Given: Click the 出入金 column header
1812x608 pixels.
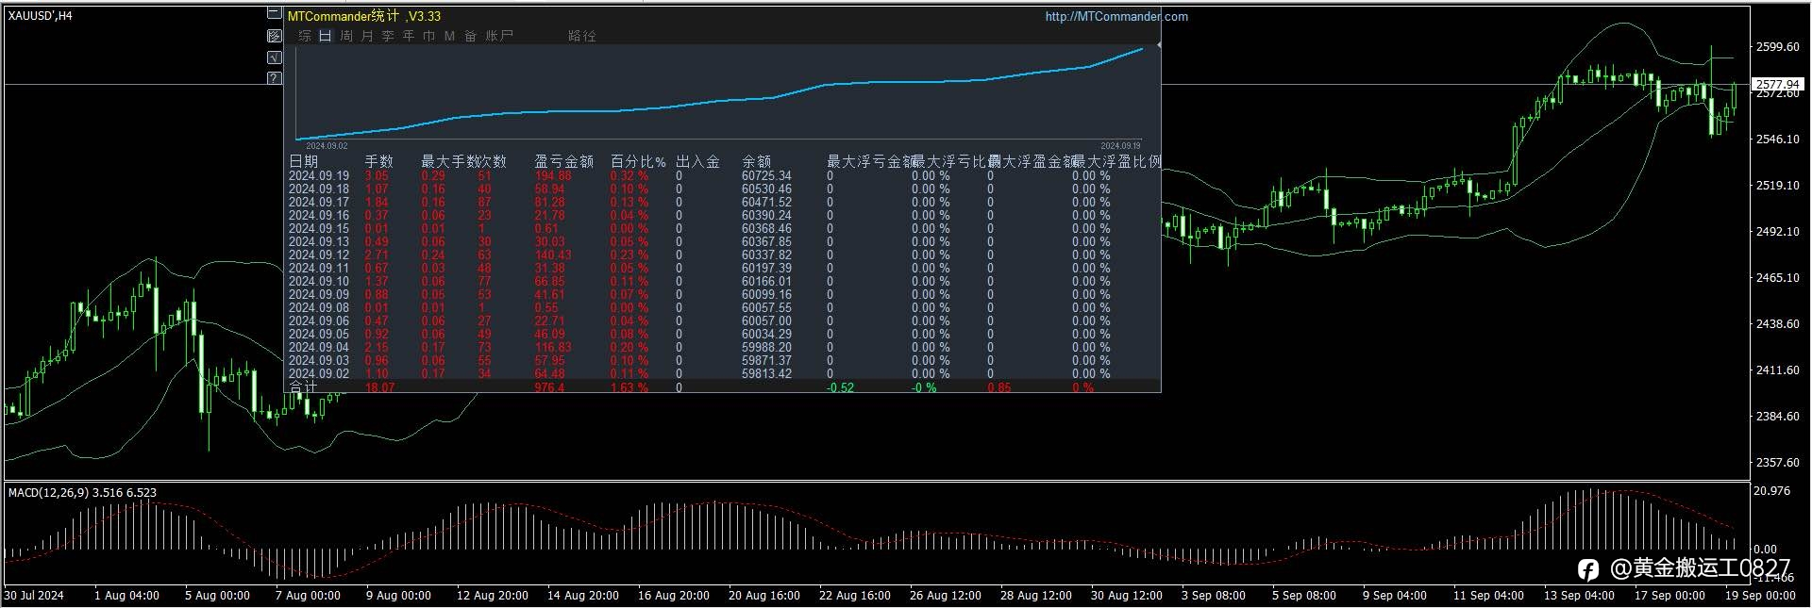Looking at the screenshot, I should pyautogui.click(x=697, y=162).
